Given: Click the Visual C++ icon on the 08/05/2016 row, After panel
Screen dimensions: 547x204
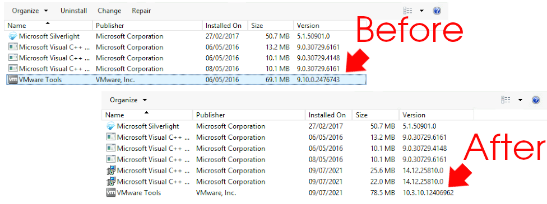Looking at the screenshot, I should coord(110,159).
